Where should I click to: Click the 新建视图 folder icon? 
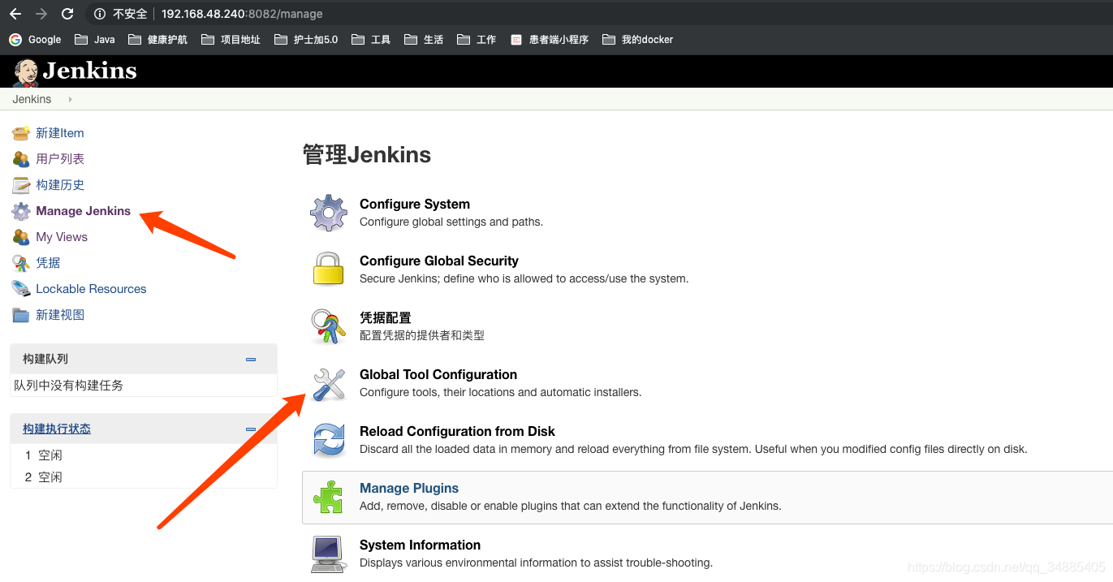click(x=21, y=315)
